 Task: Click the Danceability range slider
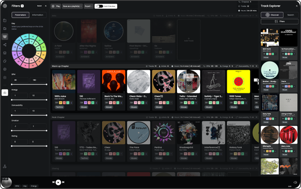point(29,115)
